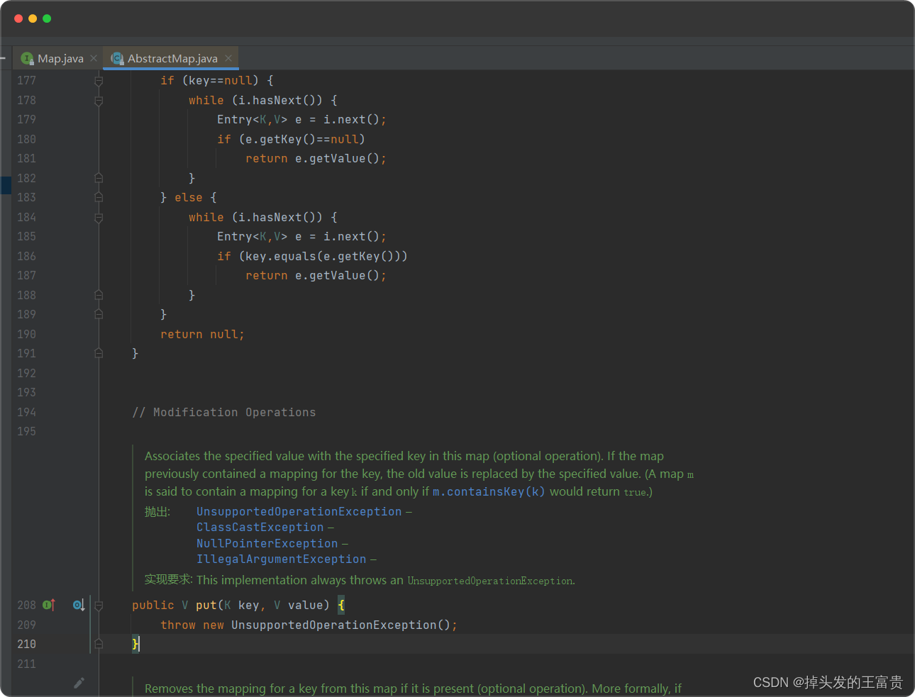Collapse the if block at line 177
Viewport: 915px width, 697px height.
(99, 81)
